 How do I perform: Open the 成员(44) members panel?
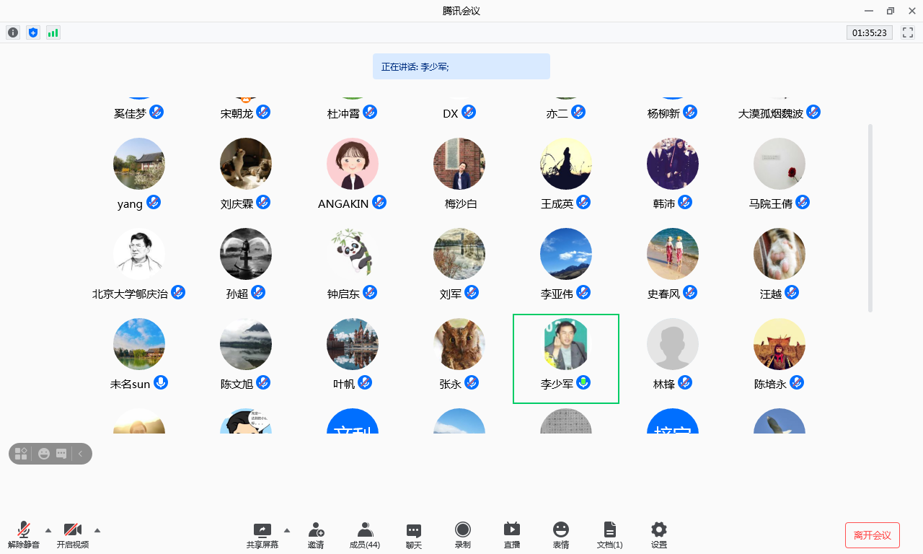coord(365,535)
